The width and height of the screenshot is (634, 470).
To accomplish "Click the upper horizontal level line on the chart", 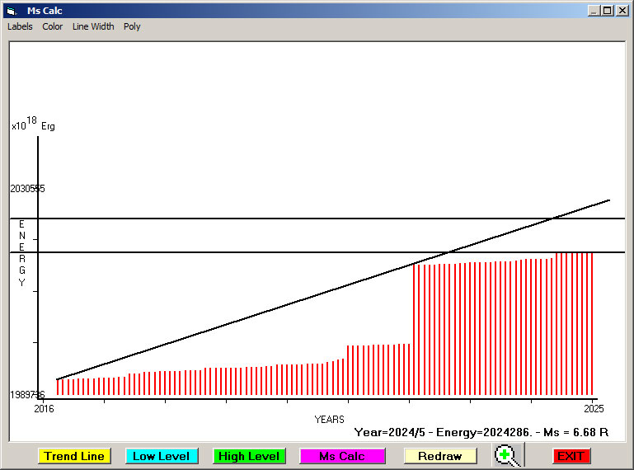I will click(247, 219).
